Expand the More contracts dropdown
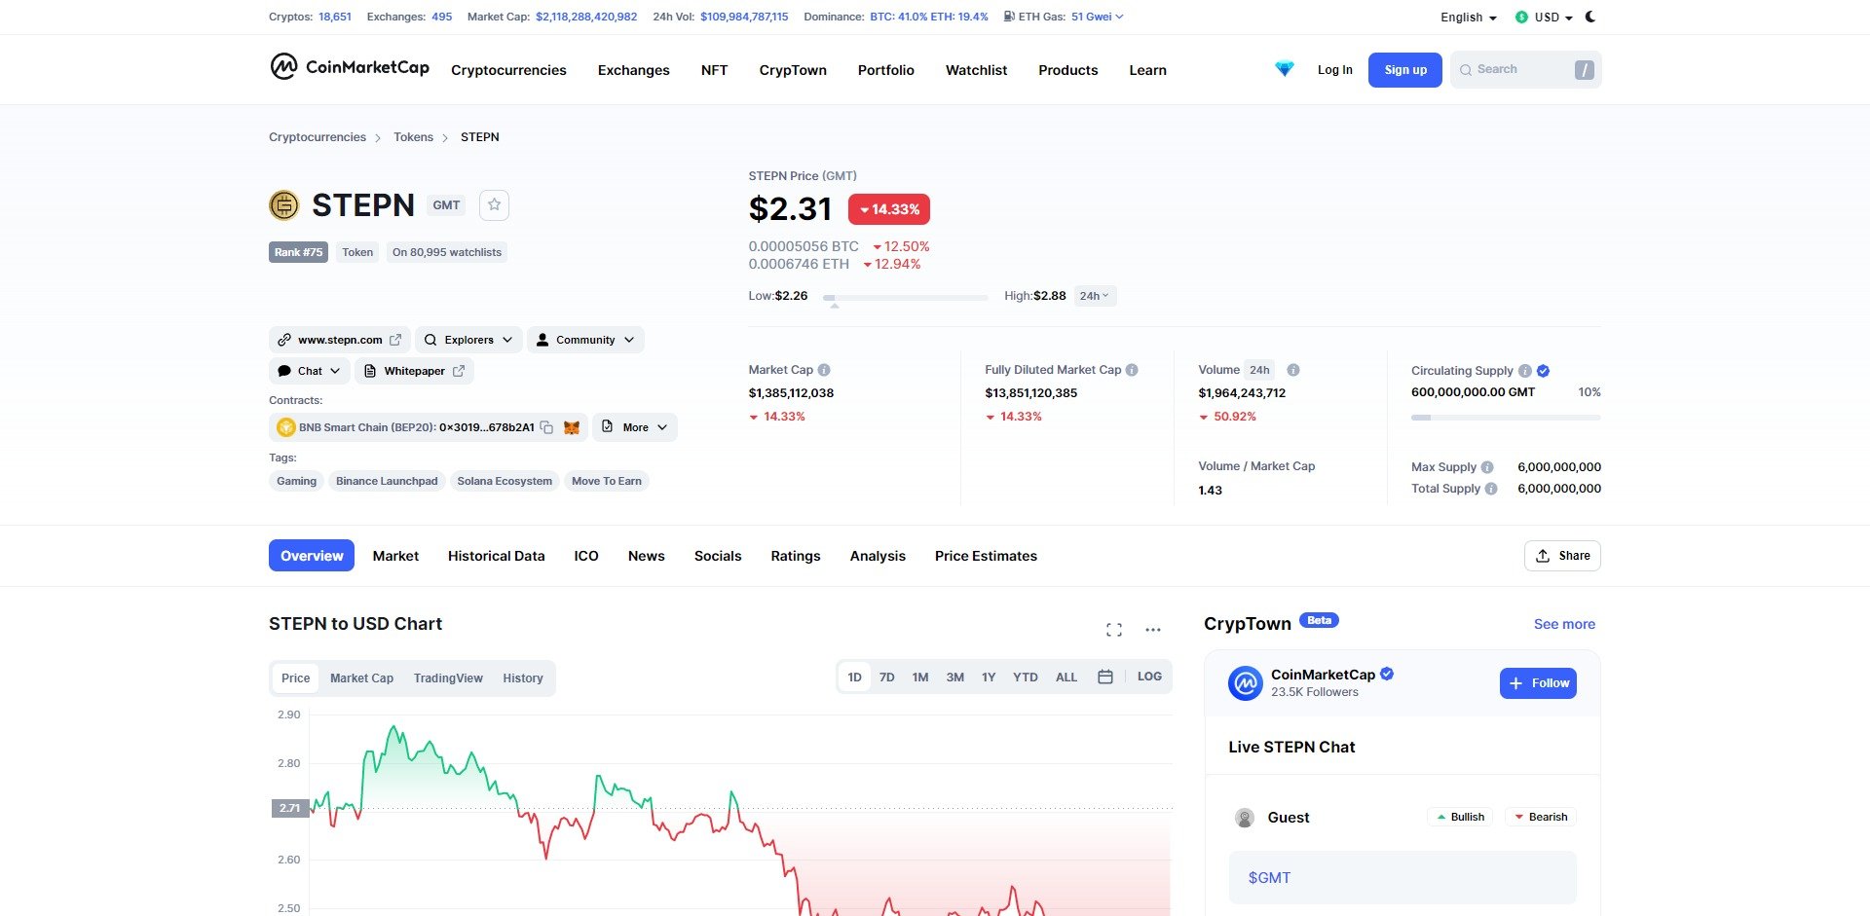 (x=635, y=427)
